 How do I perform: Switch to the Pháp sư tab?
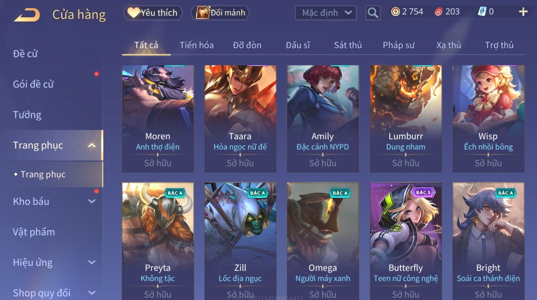399,45
